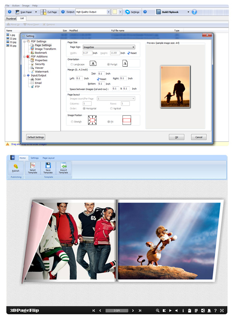Click the help question mark in the viewer bar

(x=215, y=310)
